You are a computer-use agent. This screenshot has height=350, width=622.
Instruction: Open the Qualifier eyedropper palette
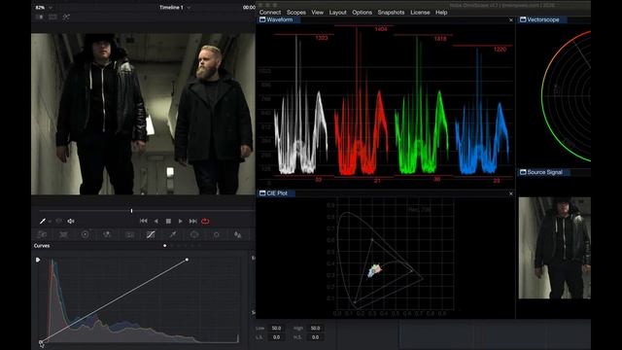(173, 234)
